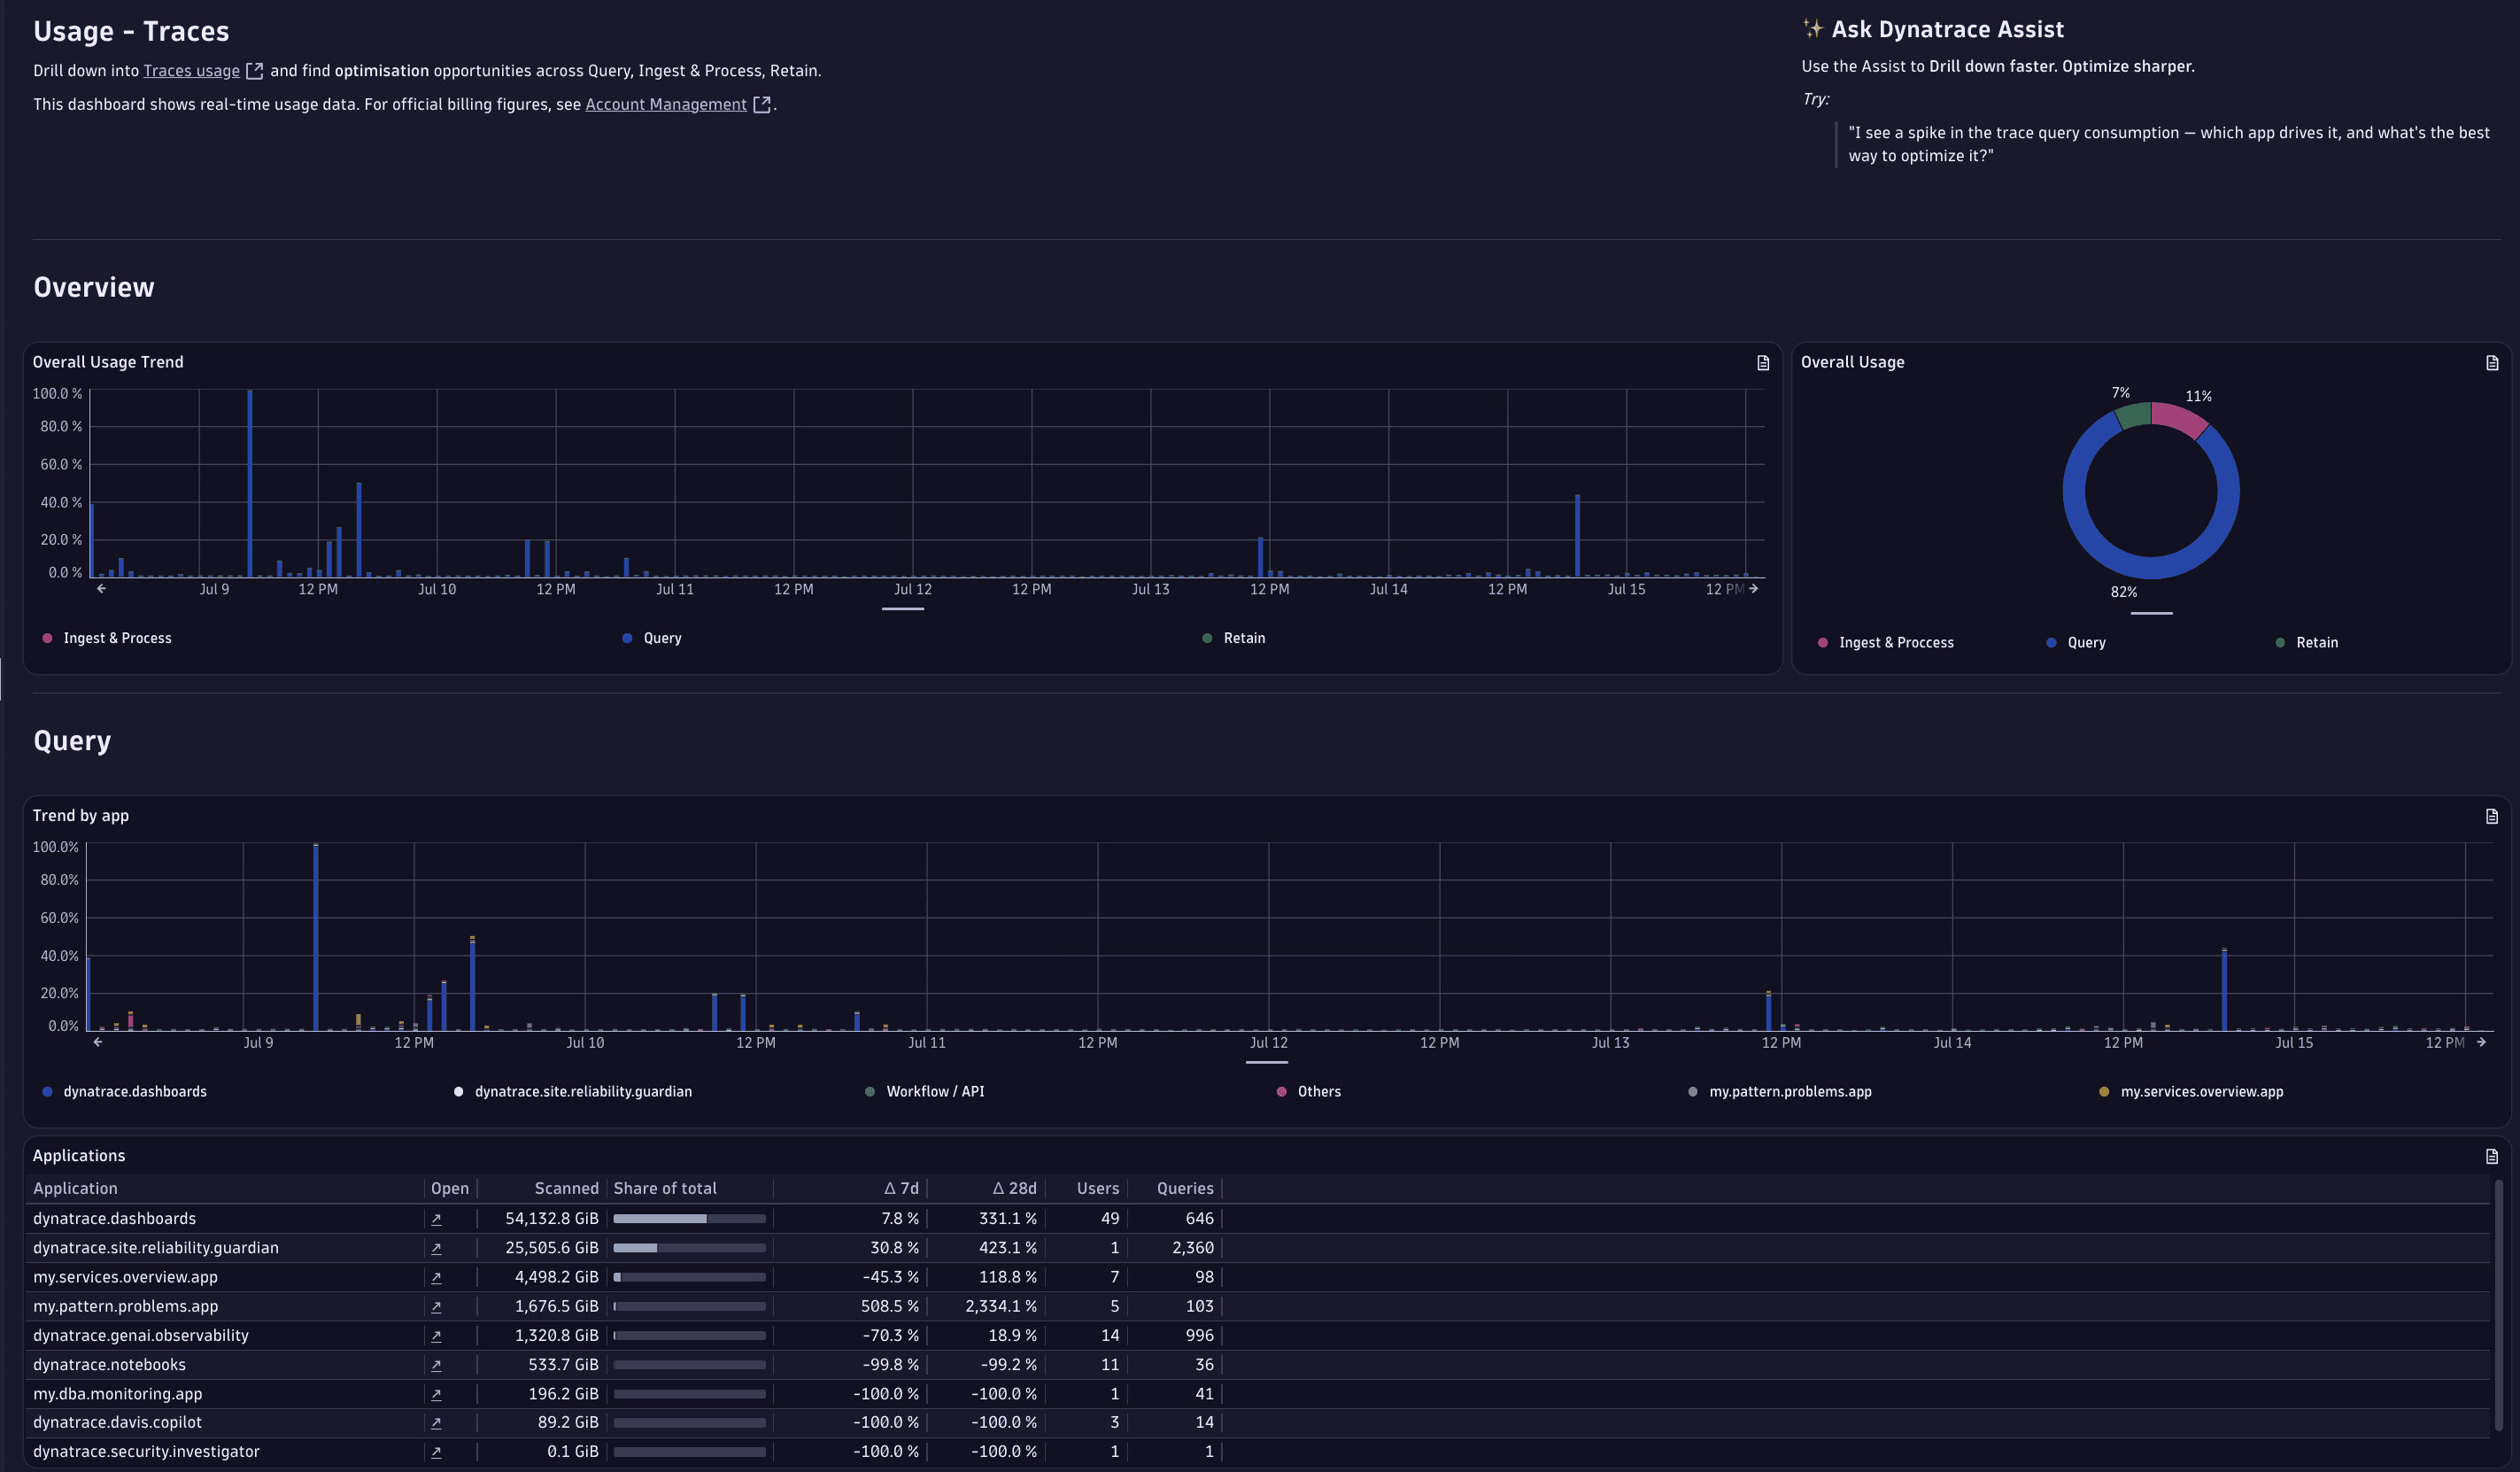Click the external link icon beside Traces usage

pos(255,71)
